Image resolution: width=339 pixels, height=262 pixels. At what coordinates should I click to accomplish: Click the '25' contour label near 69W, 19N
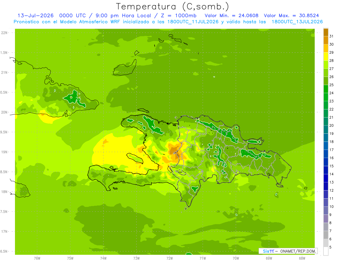click(x=264, y=154)
